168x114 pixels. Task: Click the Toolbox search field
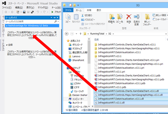[29, 21]
